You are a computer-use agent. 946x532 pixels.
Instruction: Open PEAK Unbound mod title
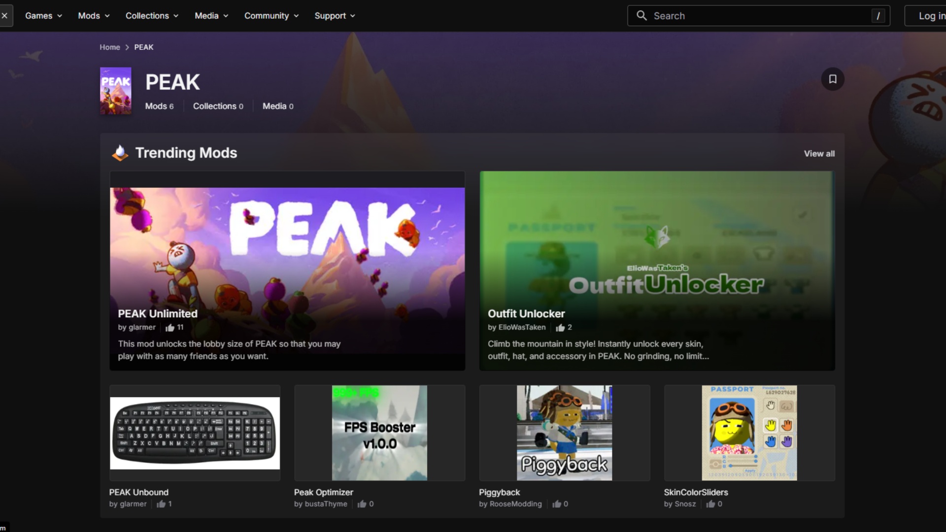point(139,493)
